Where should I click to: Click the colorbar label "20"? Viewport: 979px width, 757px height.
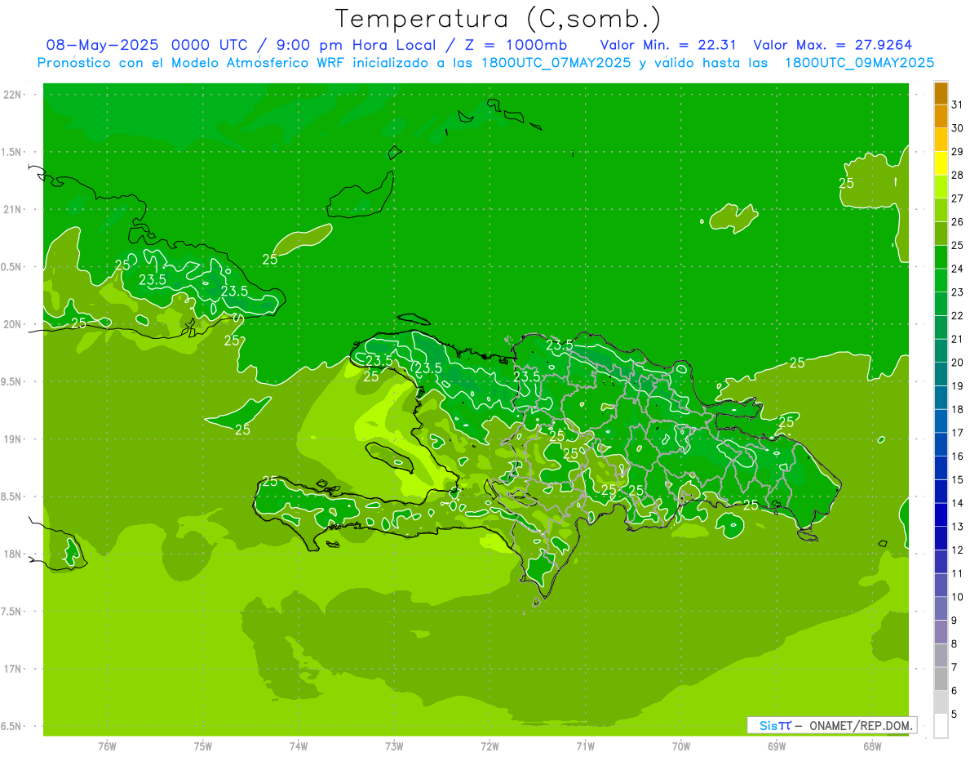pos(958,363)
